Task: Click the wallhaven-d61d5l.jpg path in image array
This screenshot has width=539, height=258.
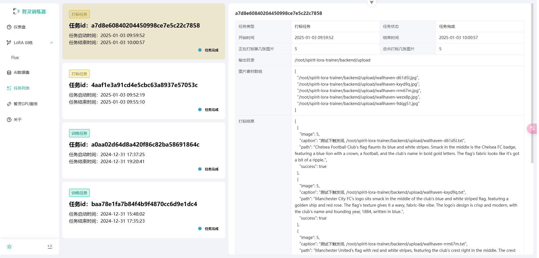Action: (358, 78)
